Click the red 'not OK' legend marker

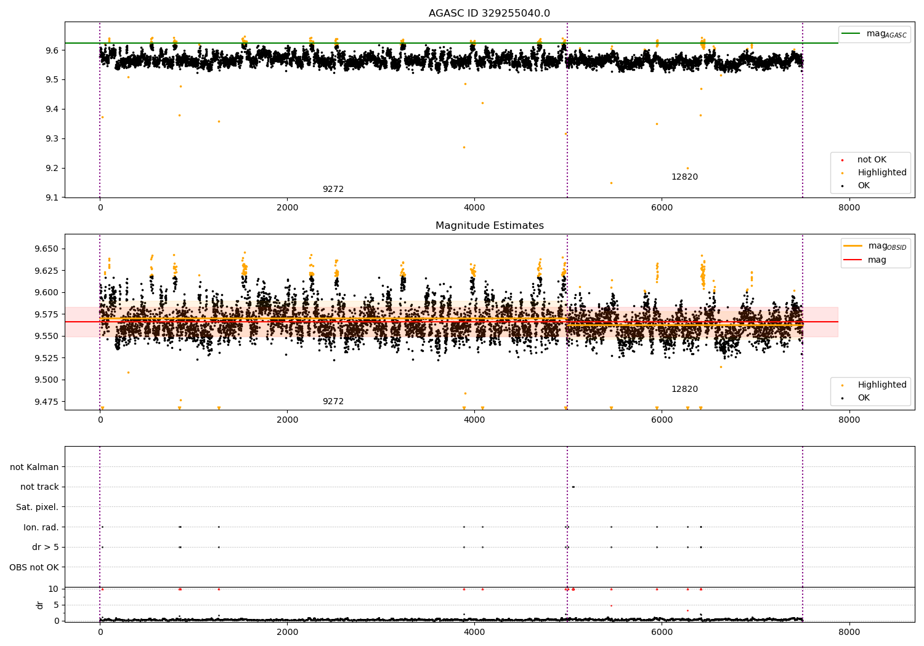(x=842, y=161)
